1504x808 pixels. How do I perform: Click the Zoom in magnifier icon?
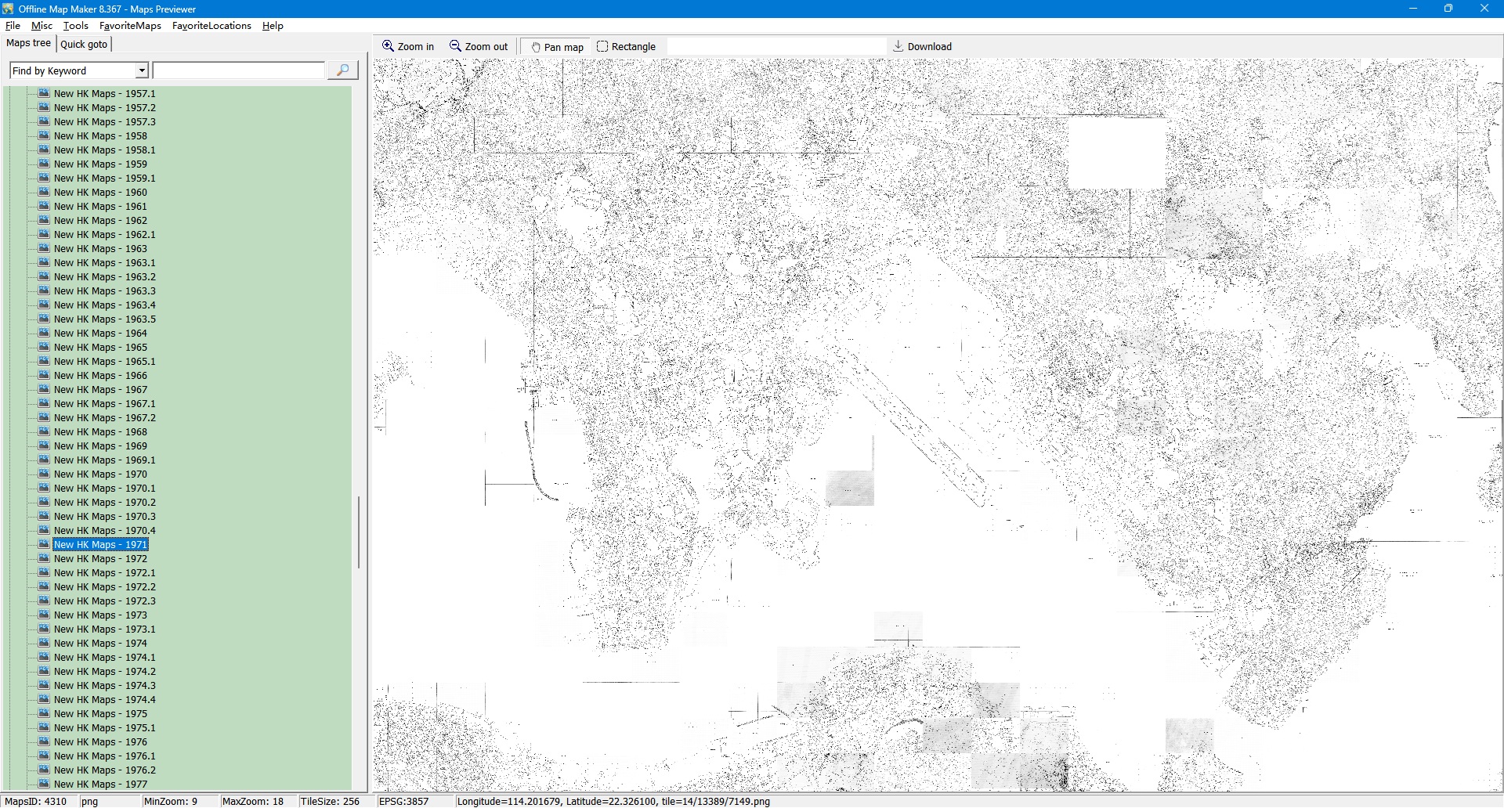click(x=388, y=46)
